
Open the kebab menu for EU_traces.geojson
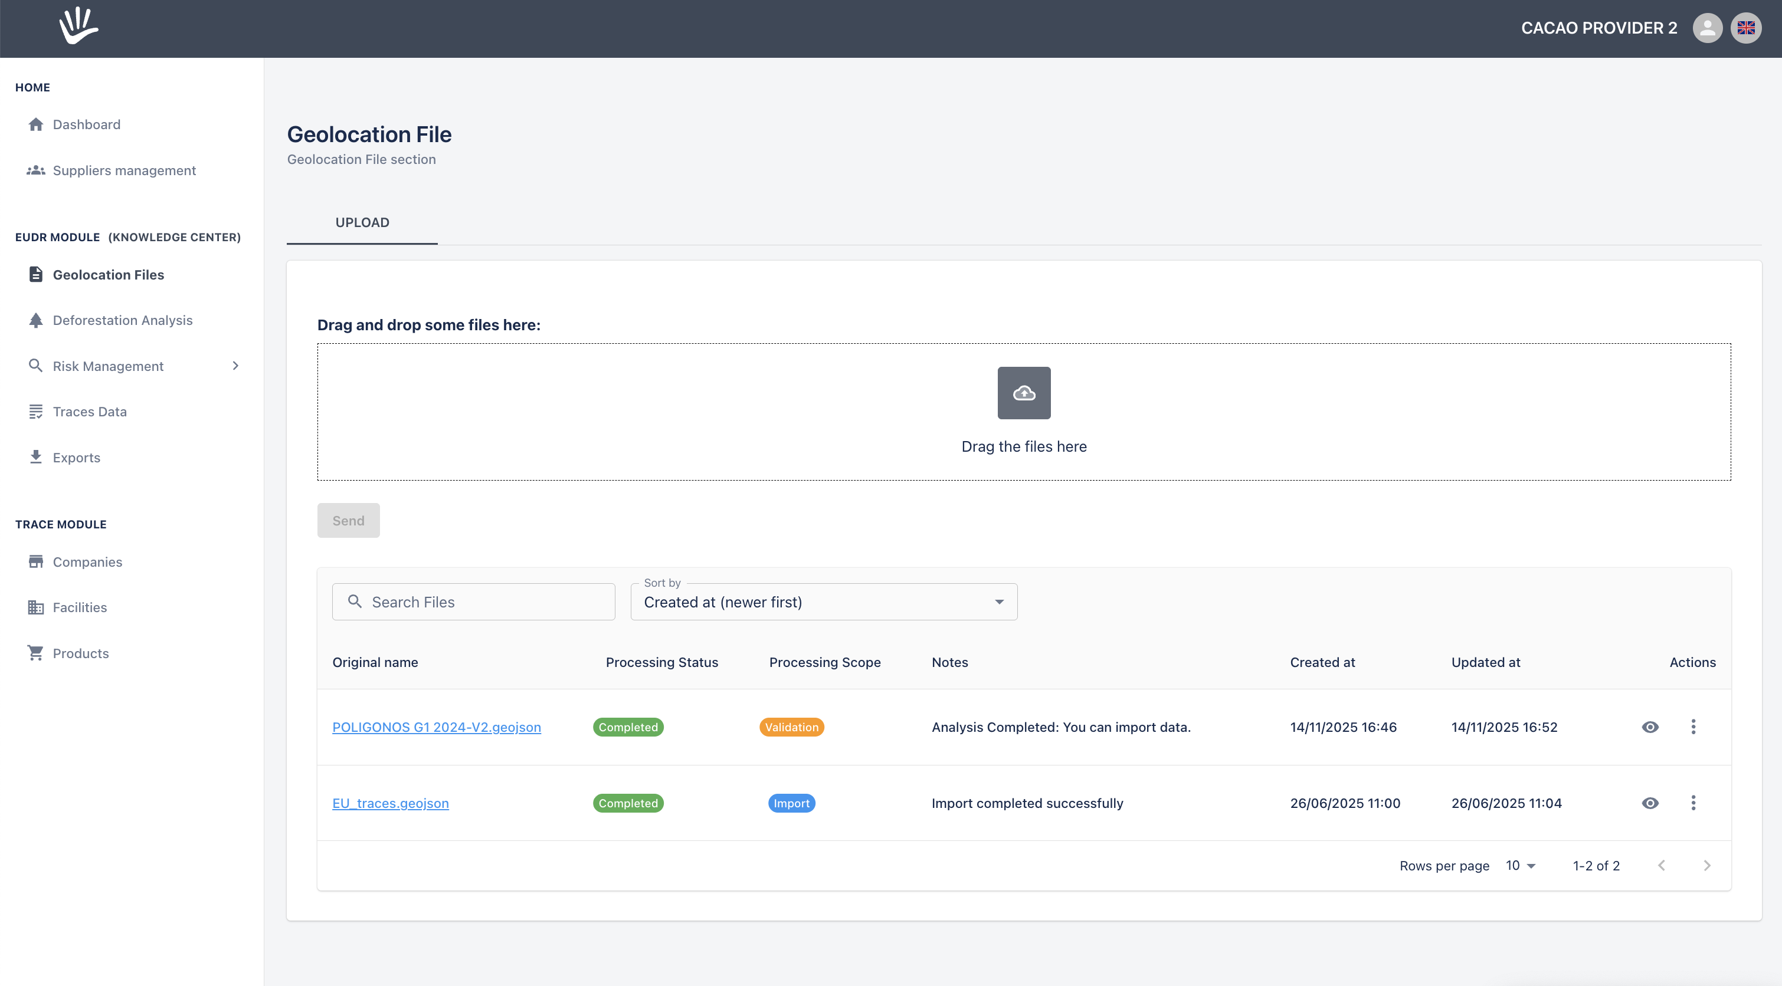tap(1693, 803)
